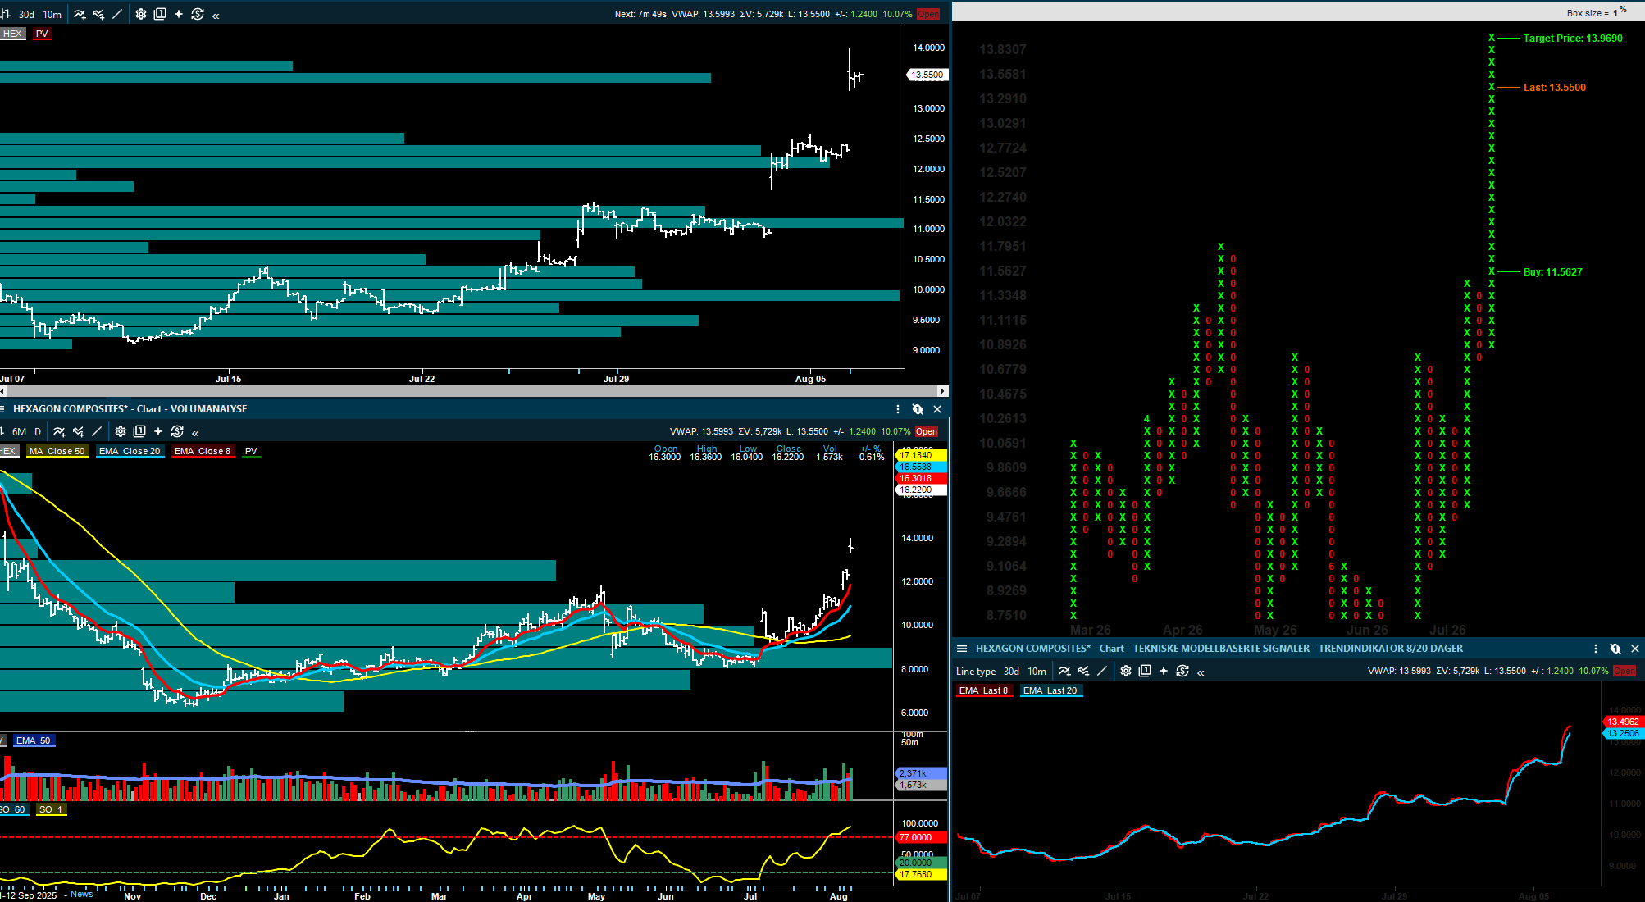Open hamburger menu of VOLUMANALYSE chart window
This screenshot has width=1645, height=902.
tap(2, 409)
